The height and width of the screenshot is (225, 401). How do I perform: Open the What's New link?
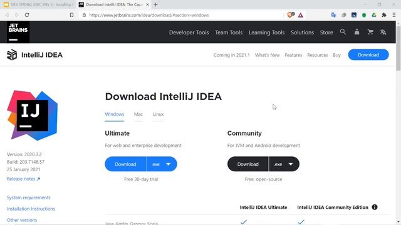point(267,55)
